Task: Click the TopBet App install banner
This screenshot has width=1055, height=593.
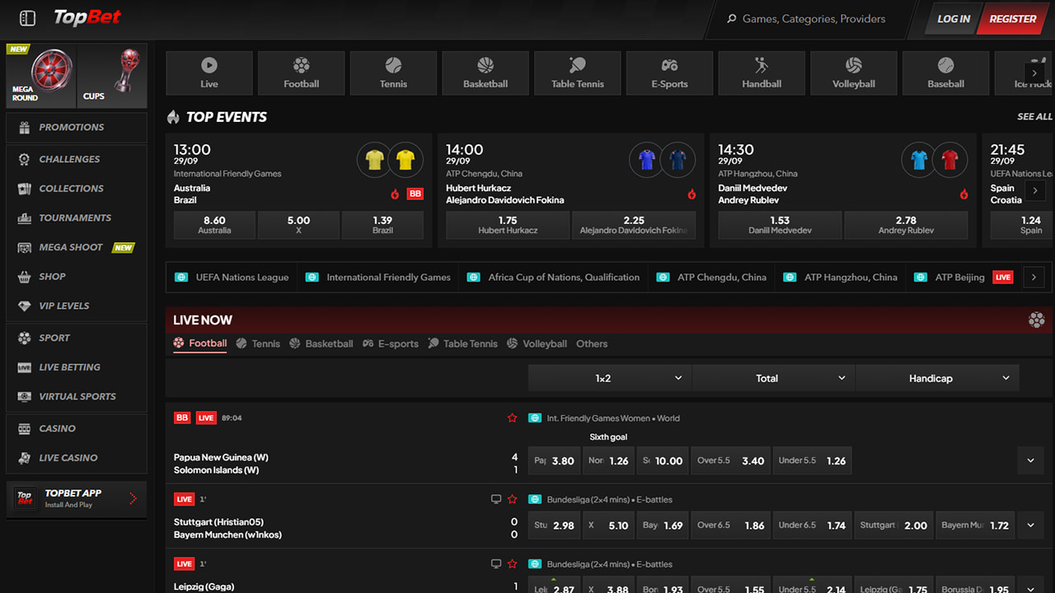Action: [x=77, y=499]
